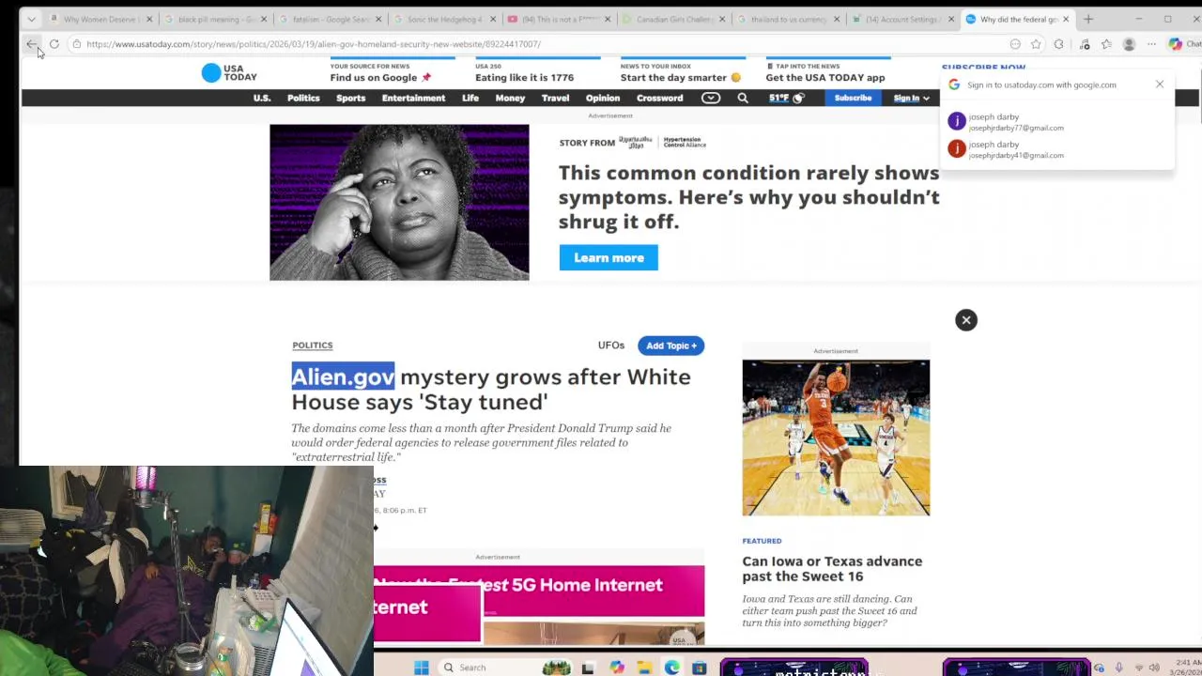Open the favorites list icon in toolbar
The height and width of the screenshot is (676, 1202).
coord(1106,44)
